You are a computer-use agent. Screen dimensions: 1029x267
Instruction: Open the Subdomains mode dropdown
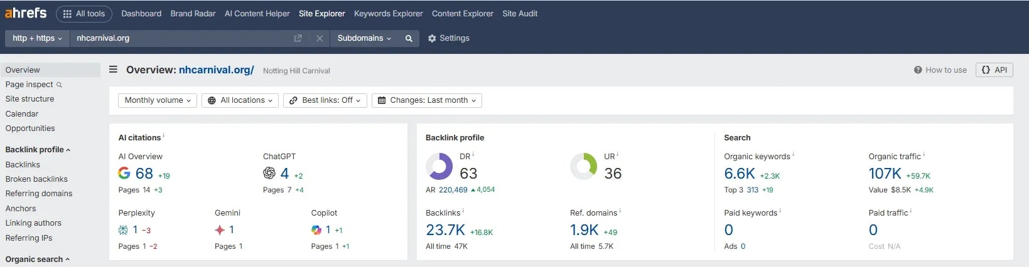(364, 38)
